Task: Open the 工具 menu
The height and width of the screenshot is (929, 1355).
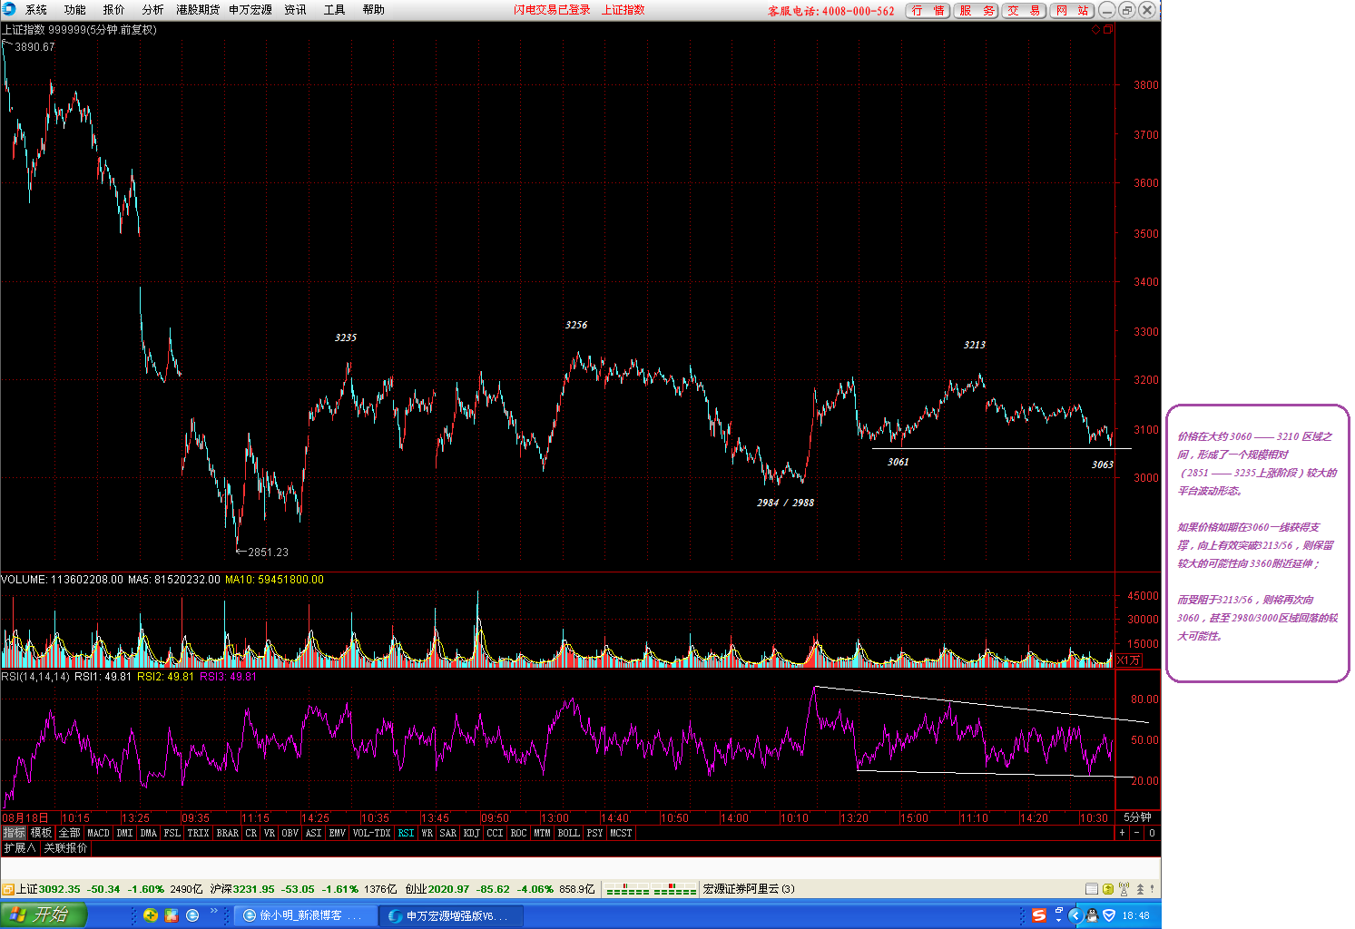Action: pos(335,10)
